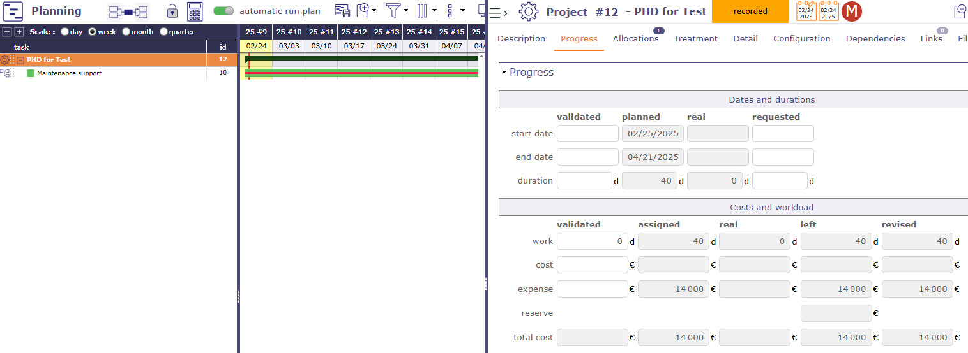Open the Progress tab

579,39
